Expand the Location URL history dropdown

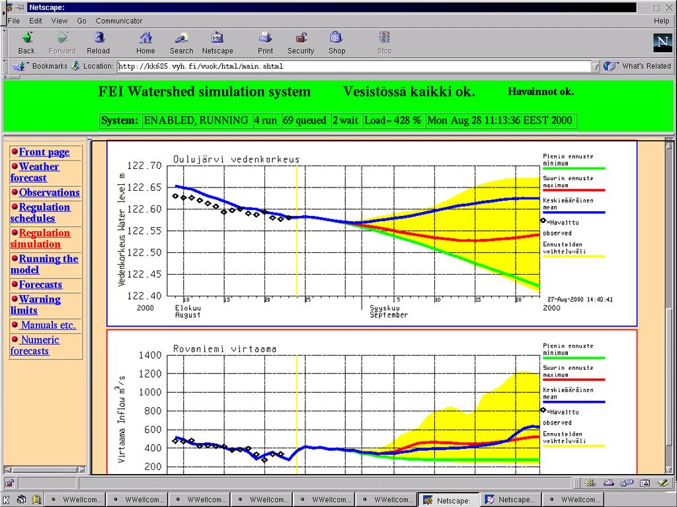point(596,67)
